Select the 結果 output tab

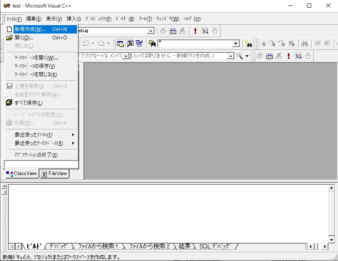185,246
